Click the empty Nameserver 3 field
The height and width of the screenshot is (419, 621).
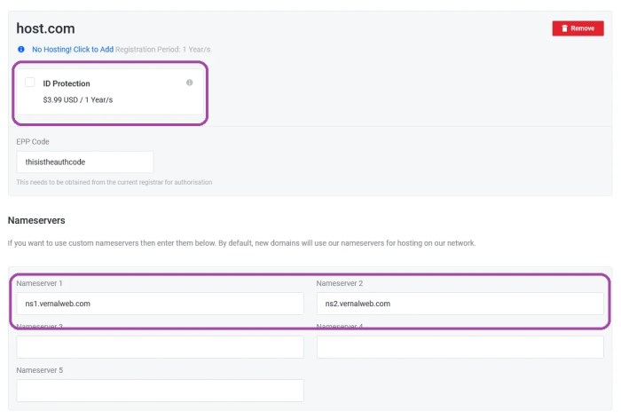click(x=160, y=347)
